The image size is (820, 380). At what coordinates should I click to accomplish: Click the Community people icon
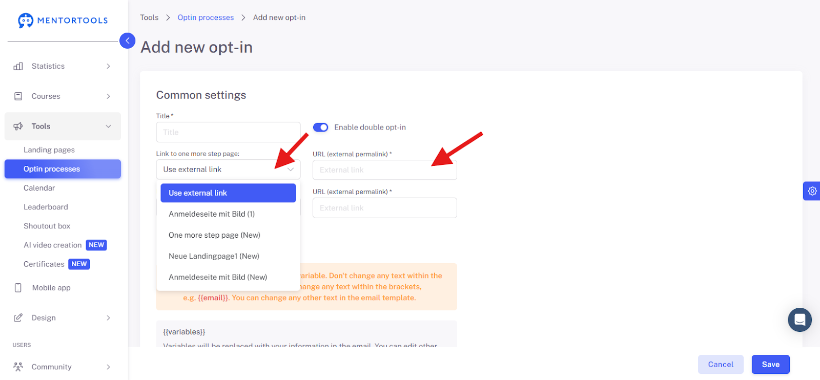coord(18,367)
